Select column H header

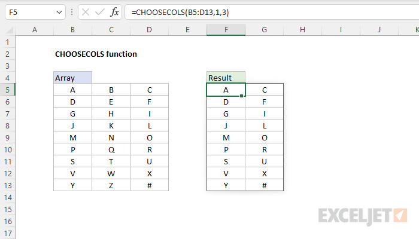click(302, 30)
